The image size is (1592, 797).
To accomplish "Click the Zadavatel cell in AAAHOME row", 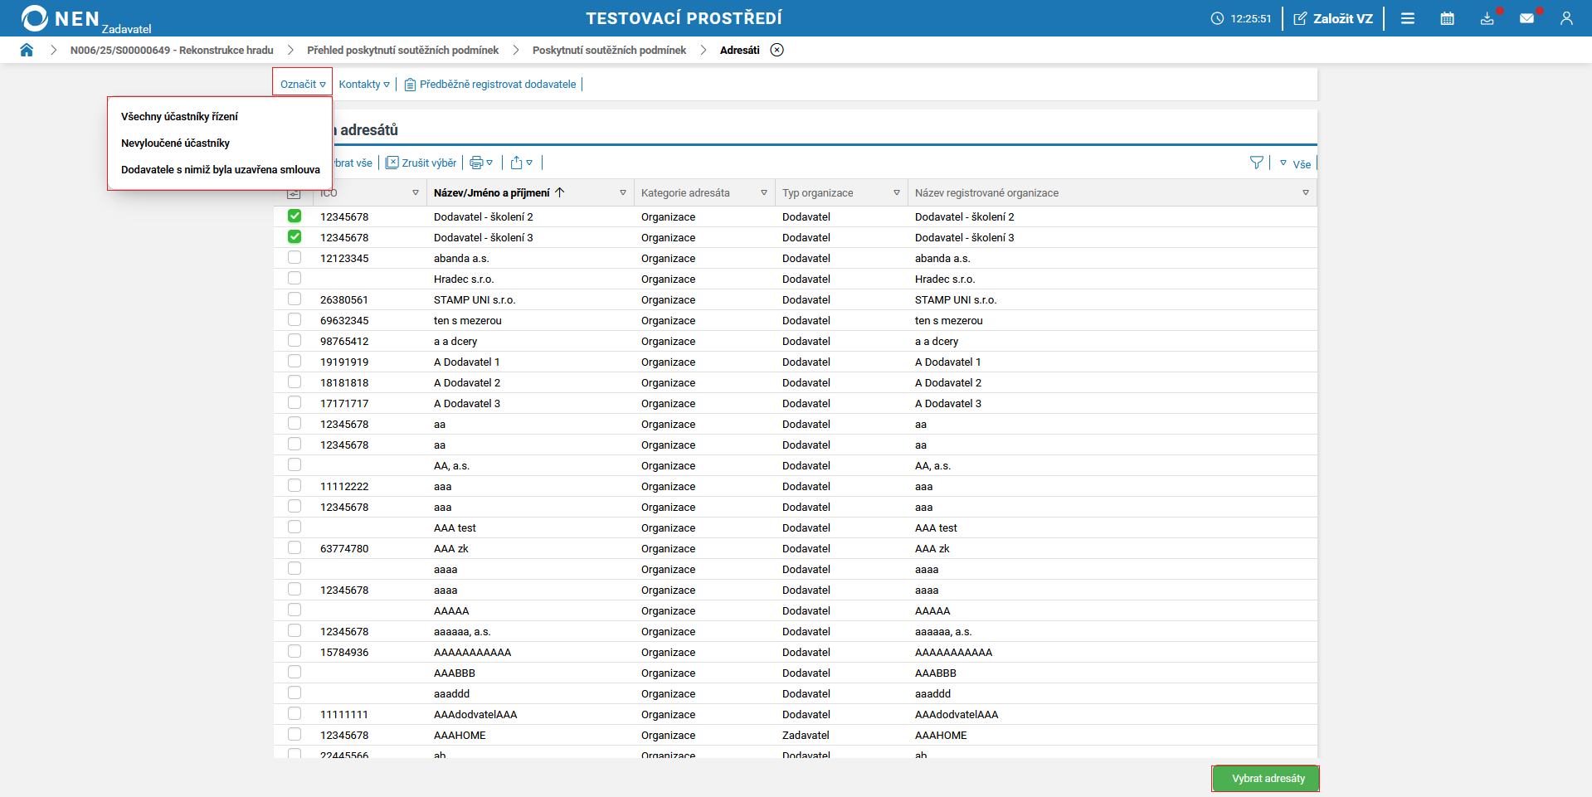I will click(806, 735).
